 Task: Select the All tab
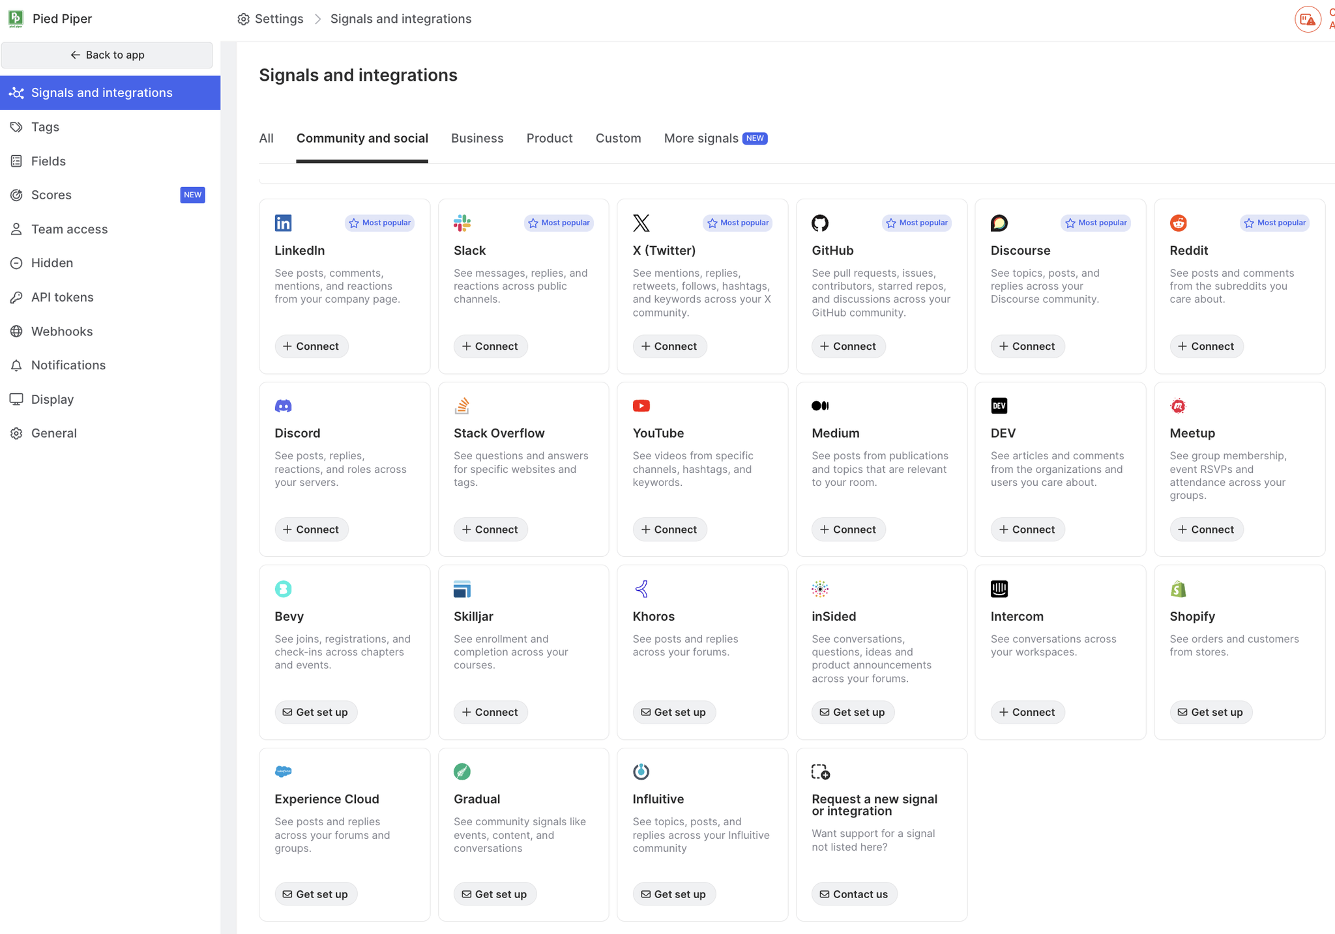coord(266,138)
